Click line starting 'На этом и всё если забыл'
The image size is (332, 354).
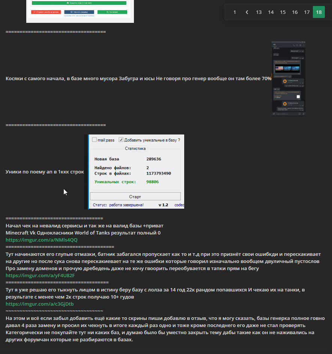165,318
